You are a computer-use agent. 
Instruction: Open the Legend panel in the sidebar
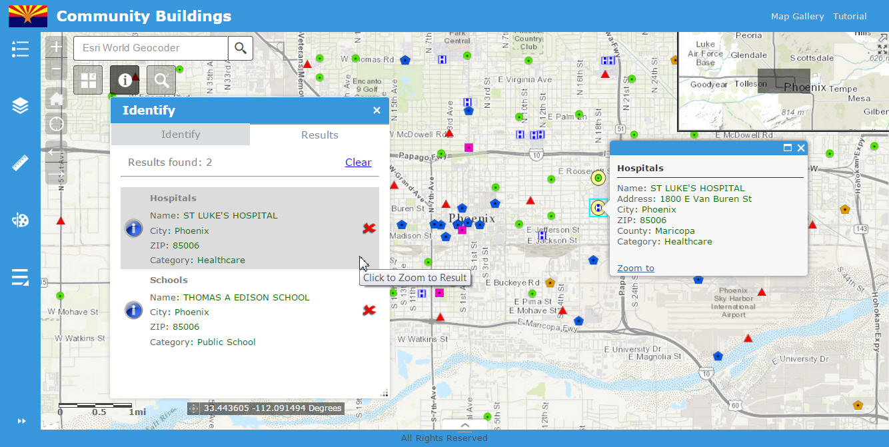click(20, 49)
